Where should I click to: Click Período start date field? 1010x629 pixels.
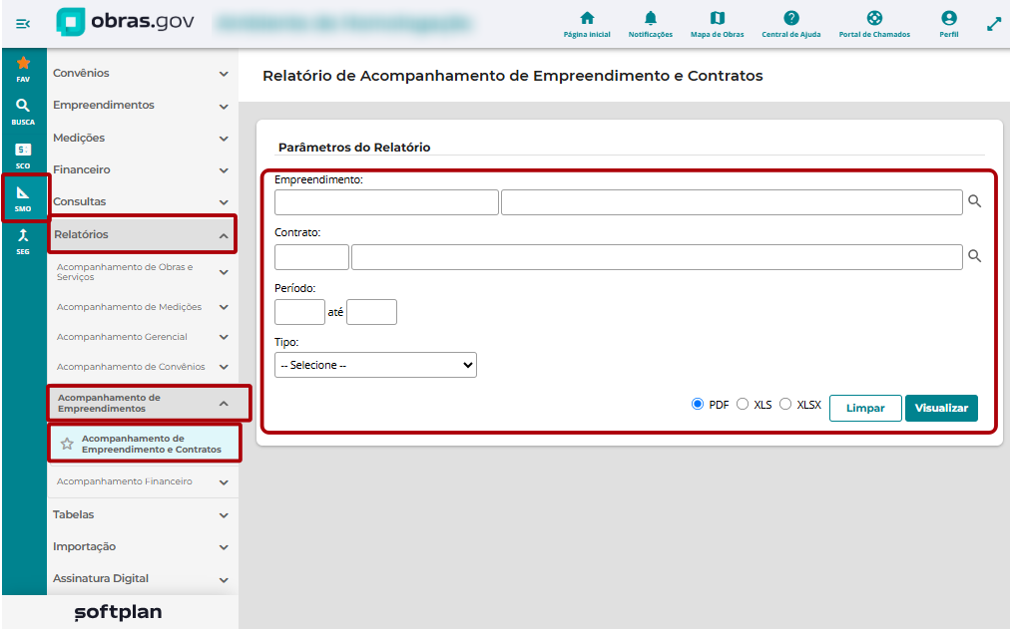tap(299, 312)
